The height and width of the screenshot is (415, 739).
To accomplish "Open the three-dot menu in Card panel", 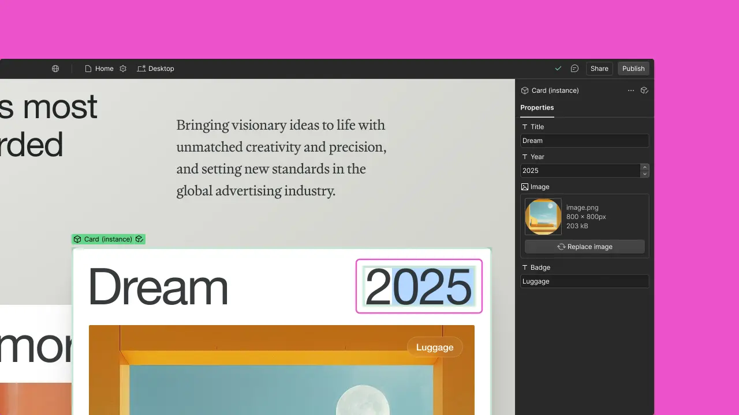I will 631,90.
